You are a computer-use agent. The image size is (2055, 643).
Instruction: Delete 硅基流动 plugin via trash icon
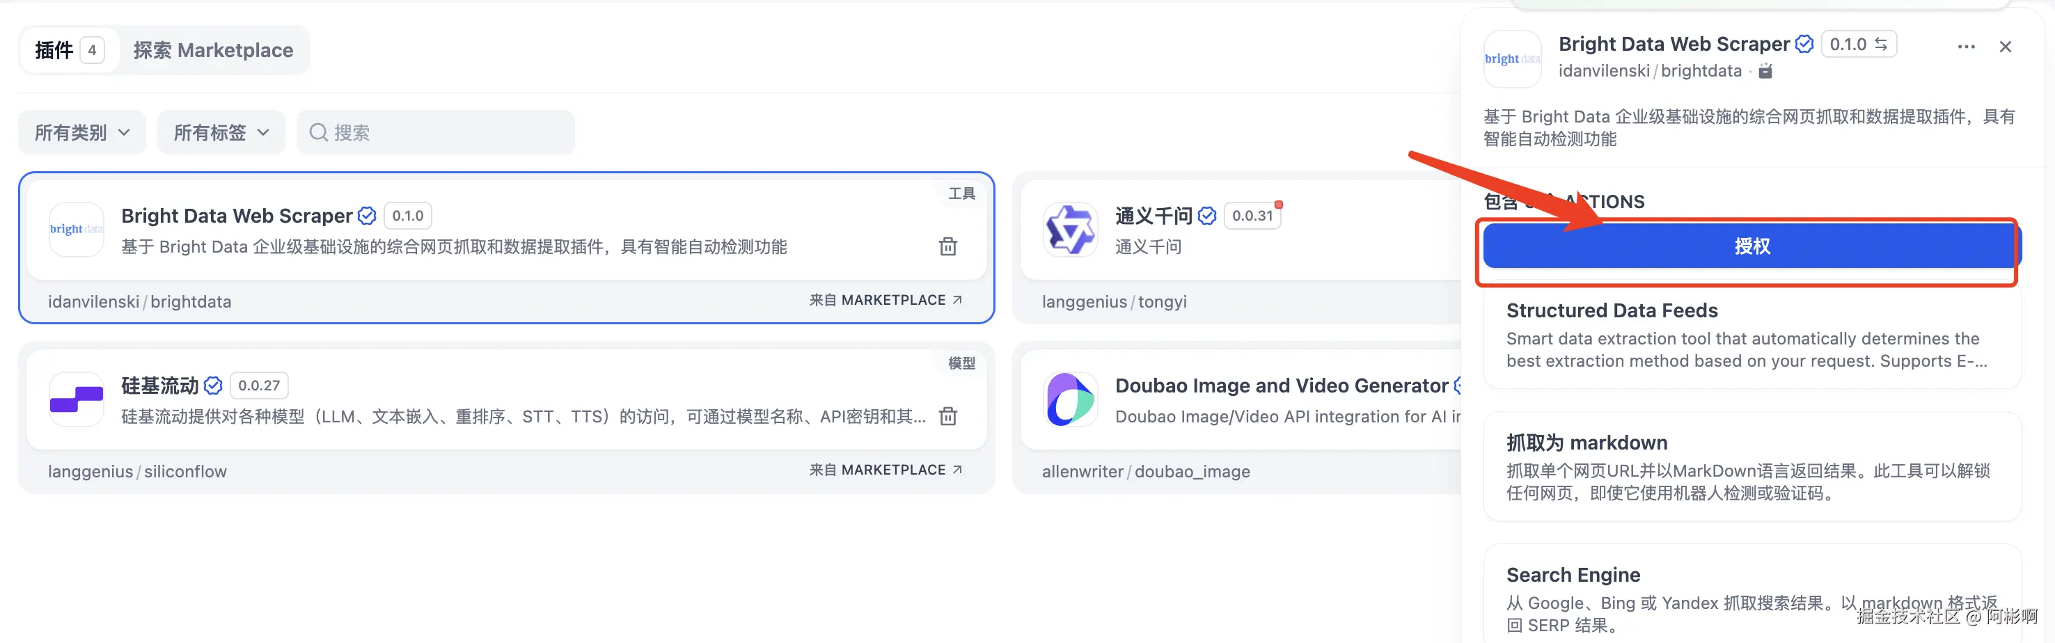[947, 416]
